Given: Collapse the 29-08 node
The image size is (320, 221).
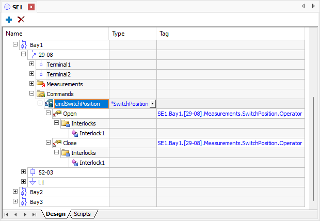Looking at the screenshot, I should (x=23, y=54).
